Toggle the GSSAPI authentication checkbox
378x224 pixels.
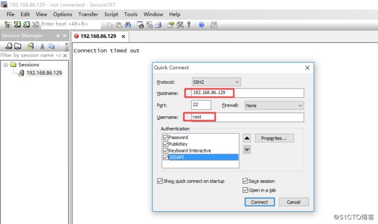click(165, 157)
